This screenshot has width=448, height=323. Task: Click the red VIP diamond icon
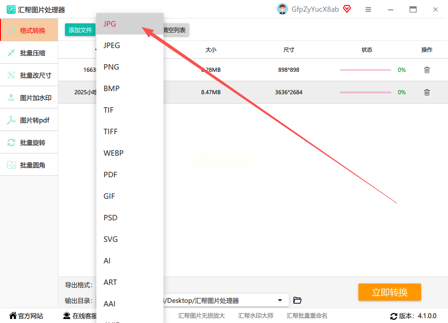tap(347, 9)
